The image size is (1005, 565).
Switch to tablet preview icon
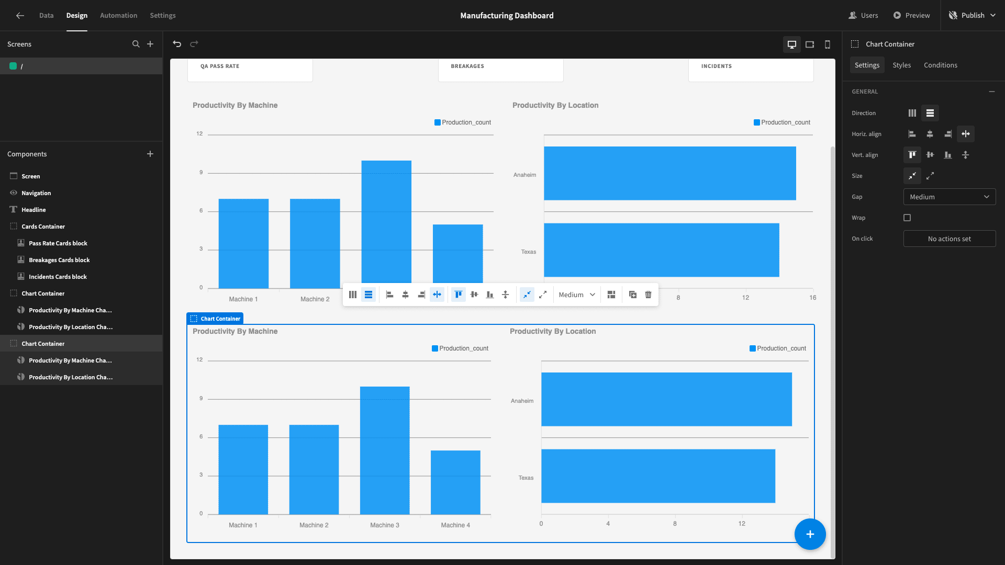[x=810, y=44]
